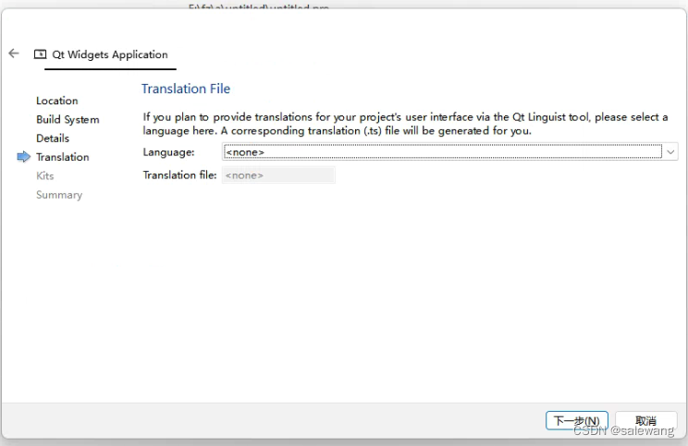This screenshot has height=446, width=688.
Task: Select the Build System wizard step
Action: point(68,120)
